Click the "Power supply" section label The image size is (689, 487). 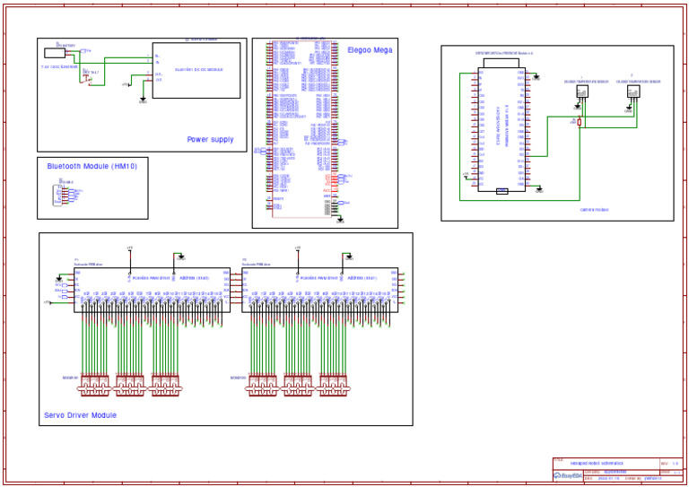tap(210, 140)
